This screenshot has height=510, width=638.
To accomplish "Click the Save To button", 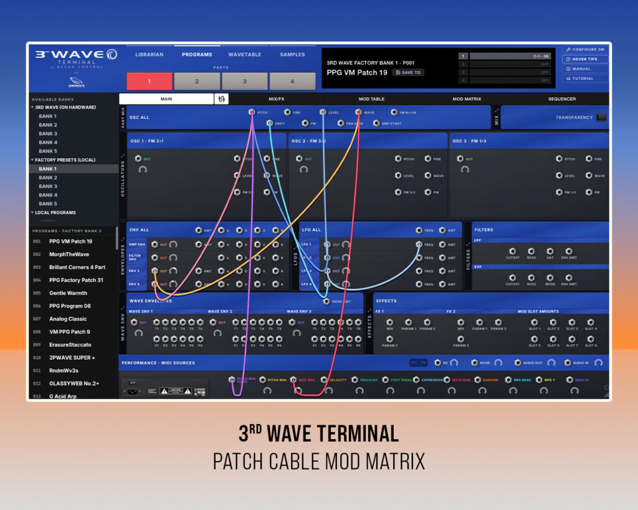I will tap(408, 72).
